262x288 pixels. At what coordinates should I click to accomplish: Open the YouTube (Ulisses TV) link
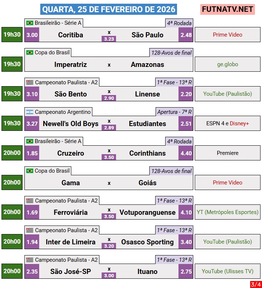click(228, 271)
